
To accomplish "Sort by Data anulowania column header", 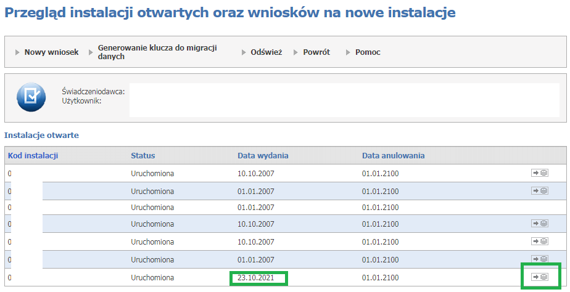I will pos(394,155).
